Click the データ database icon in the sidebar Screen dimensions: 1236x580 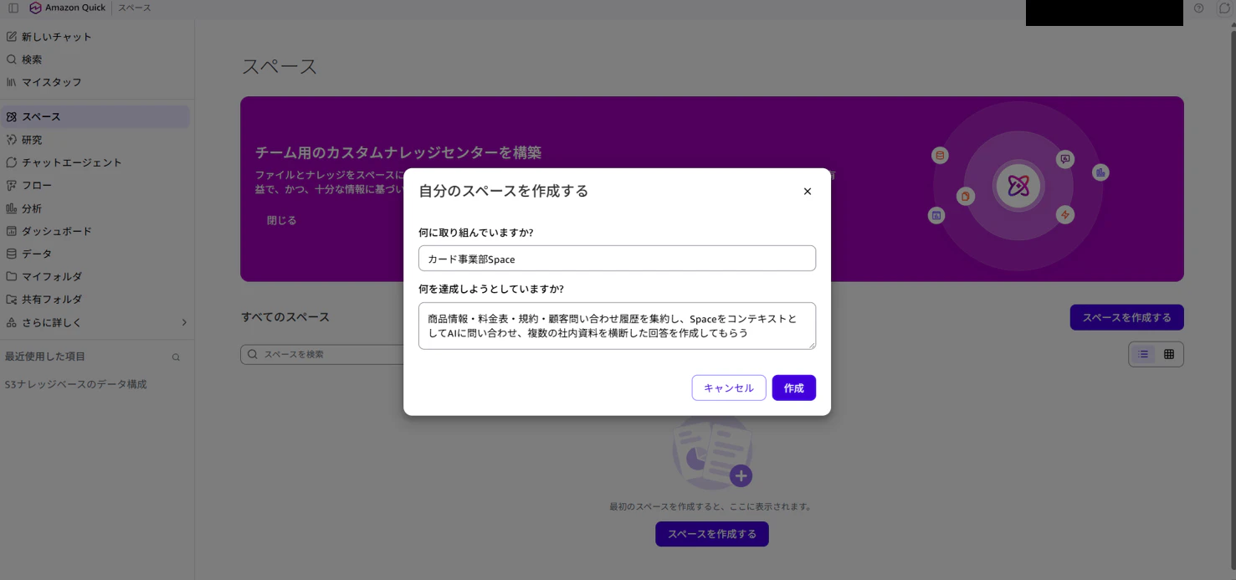coord(12,254)
